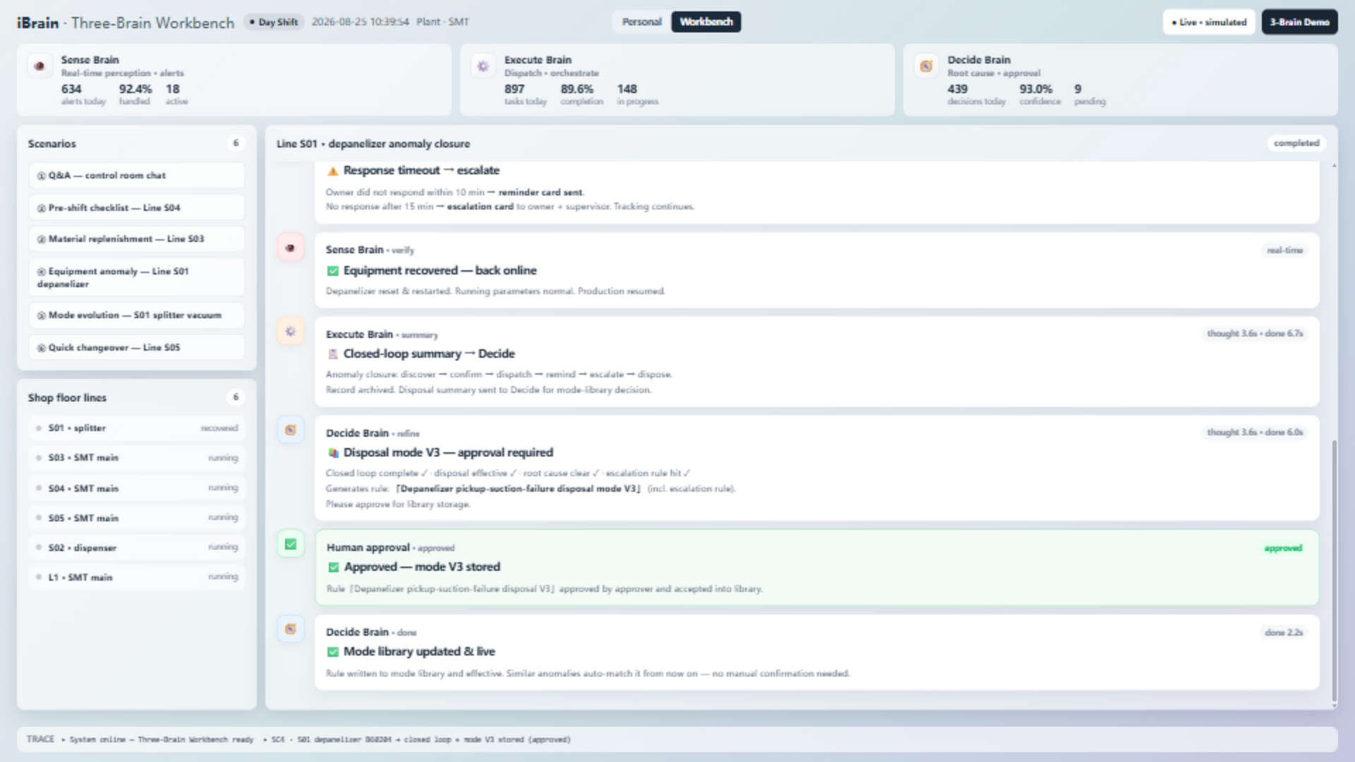Viewport: 1355px width, 762px height.
Task: Click the icon beside Disposal mode V3
Action: click(x=332, y=453)
